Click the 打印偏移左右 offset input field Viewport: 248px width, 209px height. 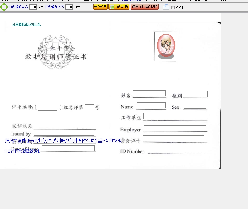(x=33, y=7)
